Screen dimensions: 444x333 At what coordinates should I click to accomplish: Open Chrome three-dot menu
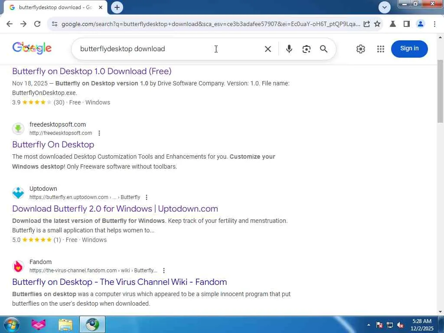pos(434,24)
